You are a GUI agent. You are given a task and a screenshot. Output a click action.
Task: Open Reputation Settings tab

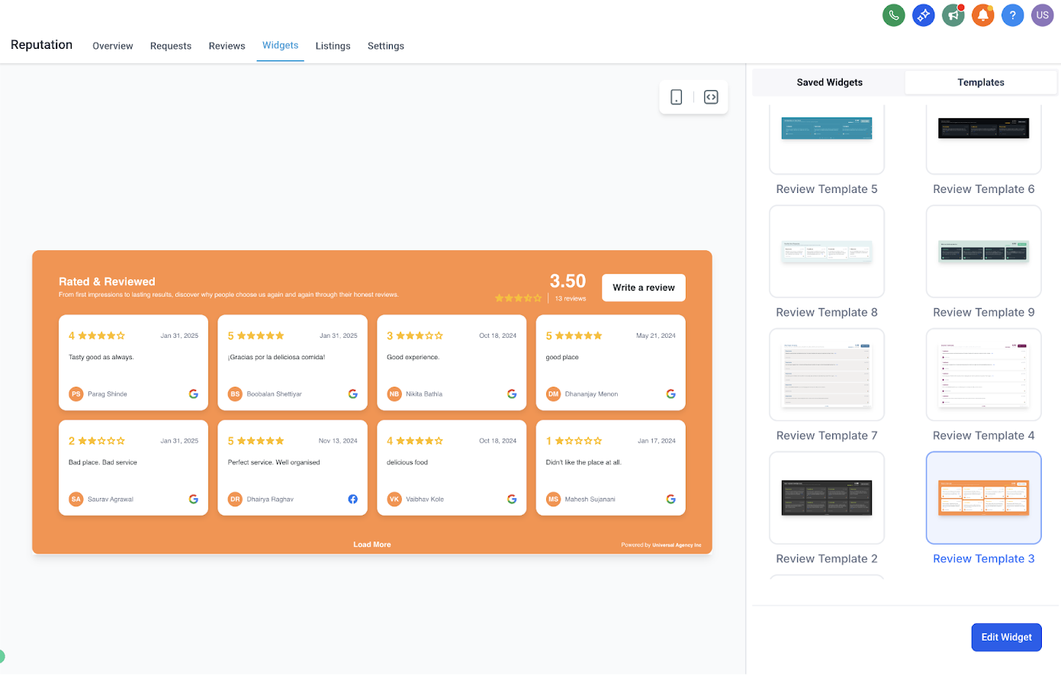(385, 46)
